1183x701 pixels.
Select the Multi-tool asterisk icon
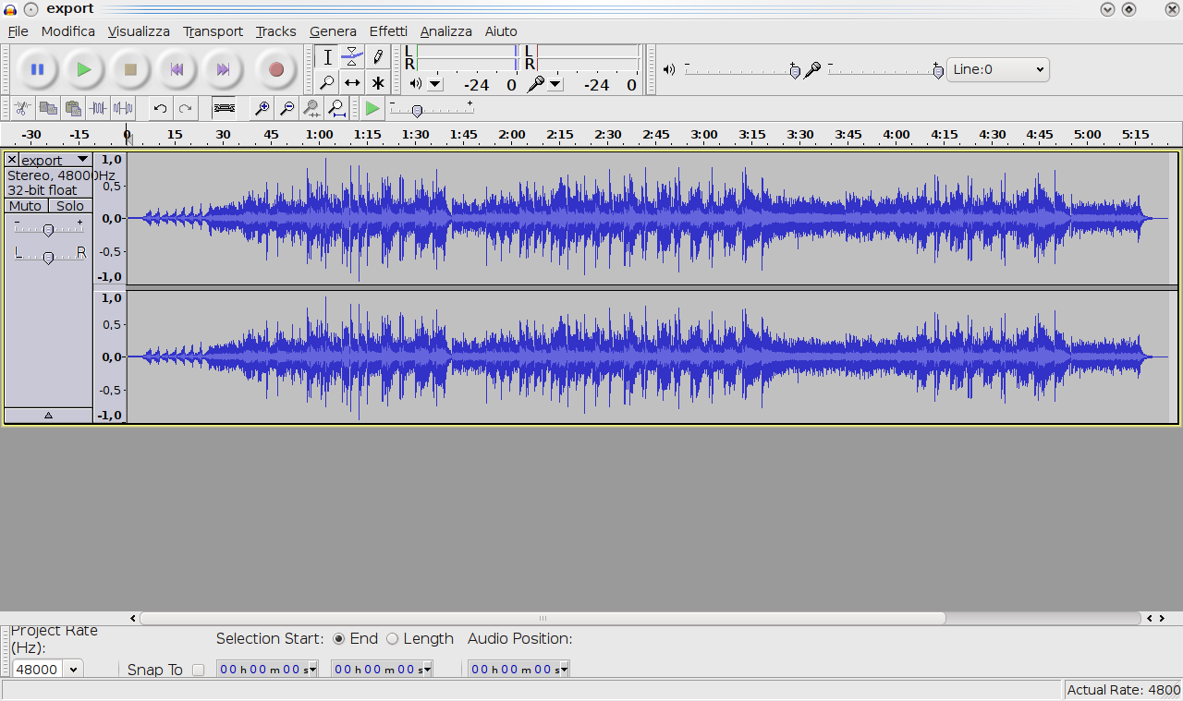tap(377, 83)
